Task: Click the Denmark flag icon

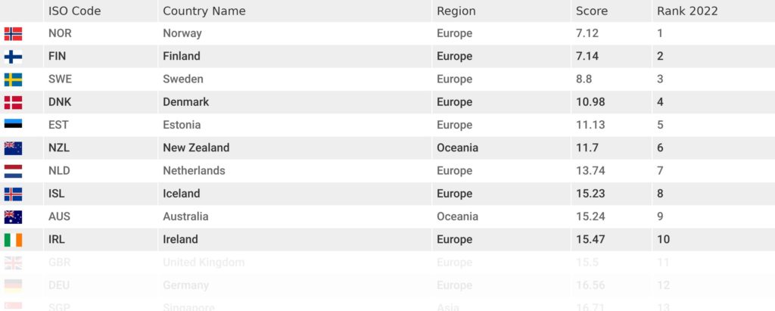Action: [x=13, y=102]
